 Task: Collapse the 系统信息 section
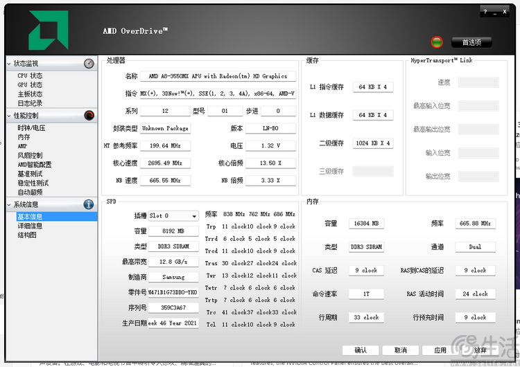(10, 205)
